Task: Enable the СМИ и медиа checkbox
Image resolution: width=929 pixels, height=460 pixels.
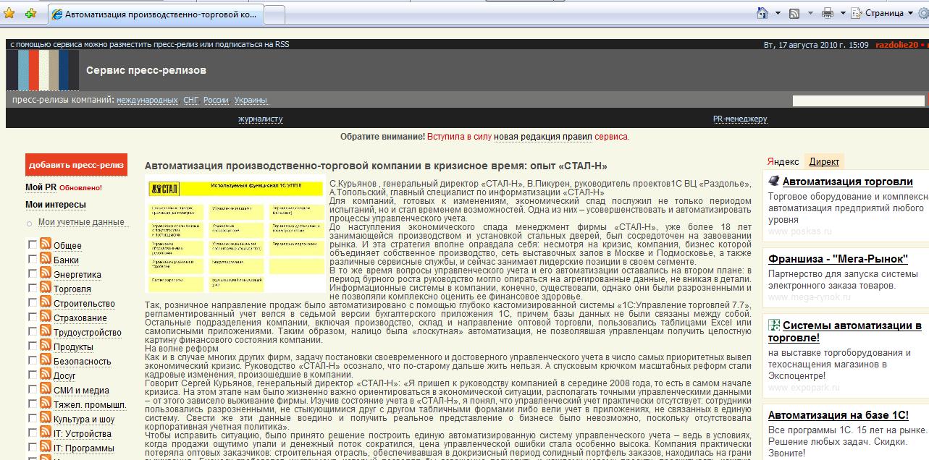Action: [33, 389]
